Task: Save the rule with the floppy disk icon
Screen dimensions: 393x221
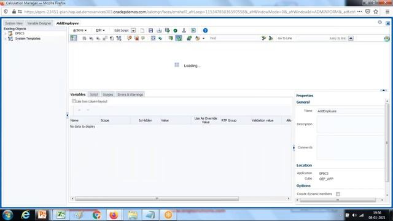Action: (x=150, y=31)
